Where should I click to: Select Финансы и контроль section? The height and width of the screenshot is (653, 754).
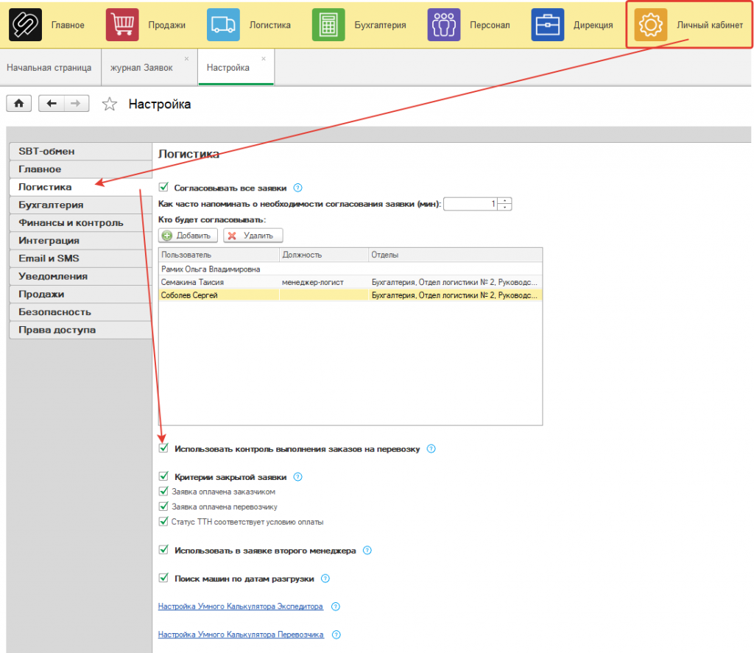[81, 222]
